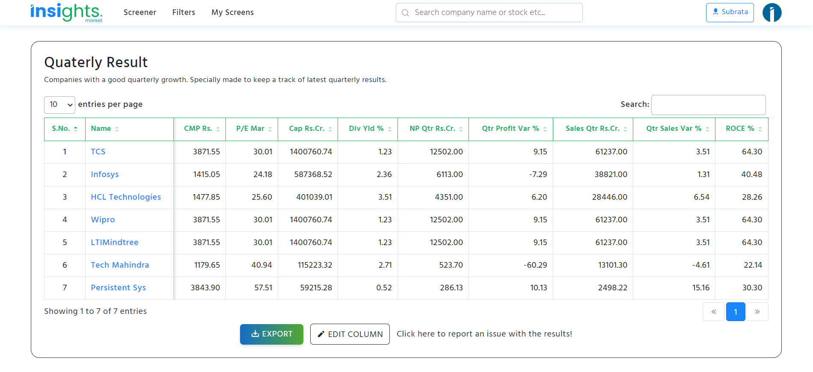
Task: Report an issue with the results
Action: [x=484, y=334]
